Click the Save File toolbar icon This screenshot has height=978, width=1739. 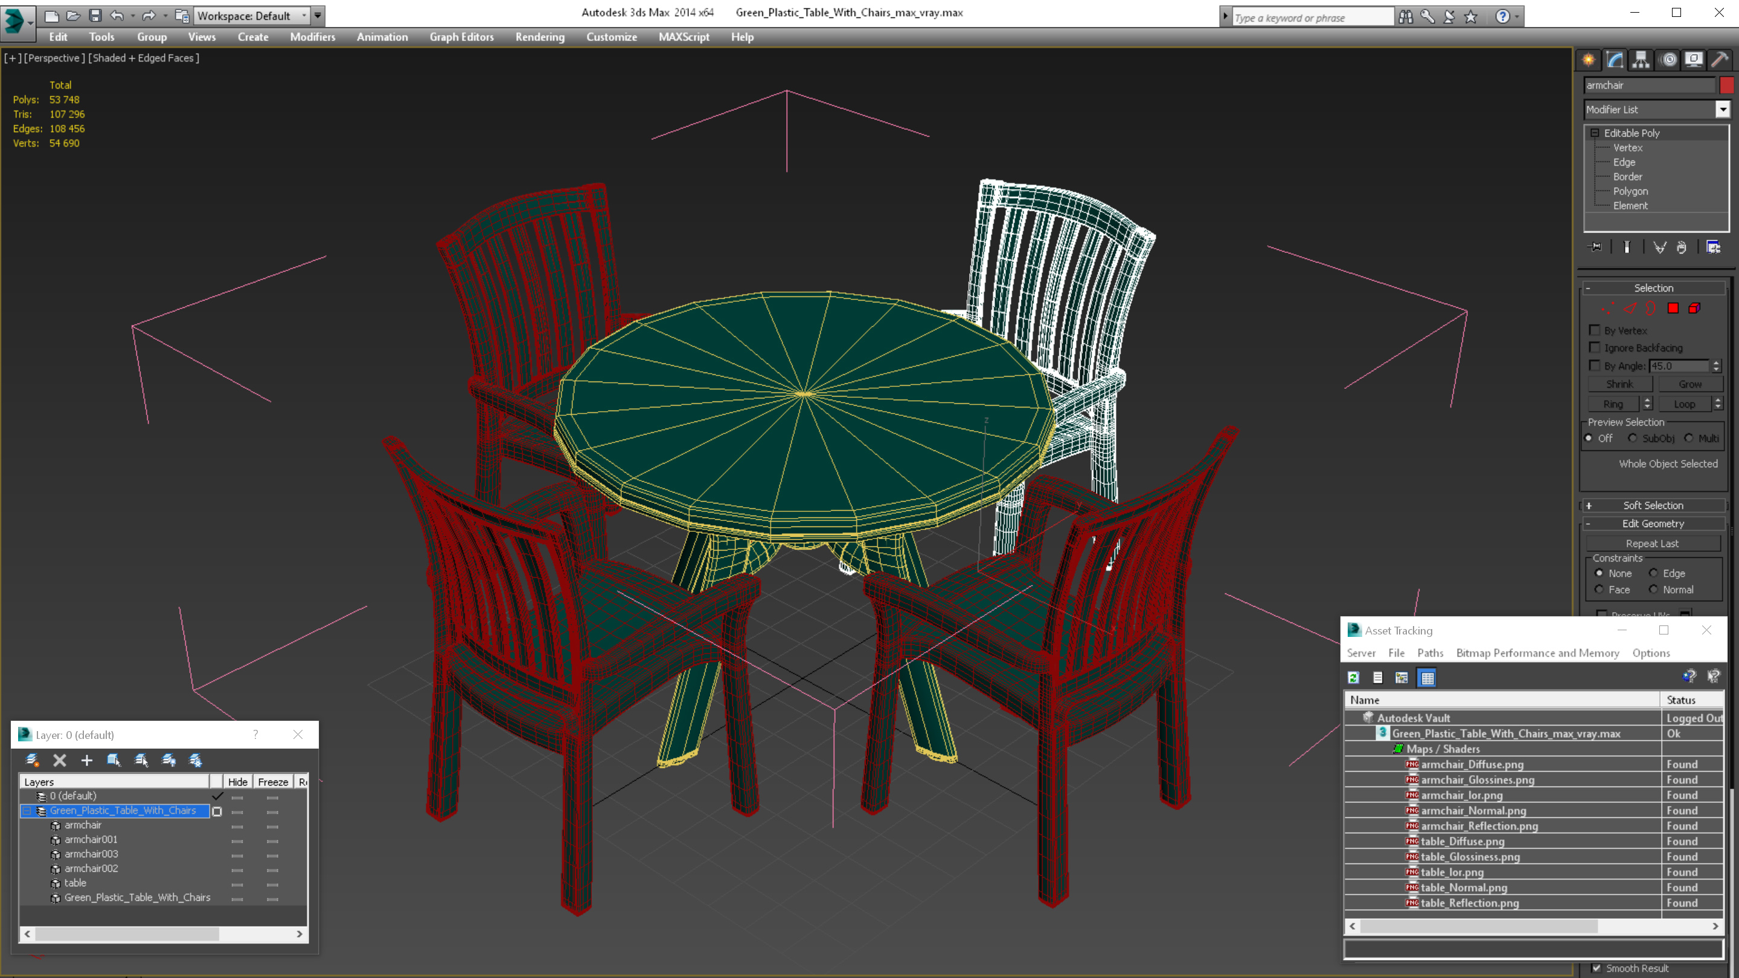coord(95,16)
